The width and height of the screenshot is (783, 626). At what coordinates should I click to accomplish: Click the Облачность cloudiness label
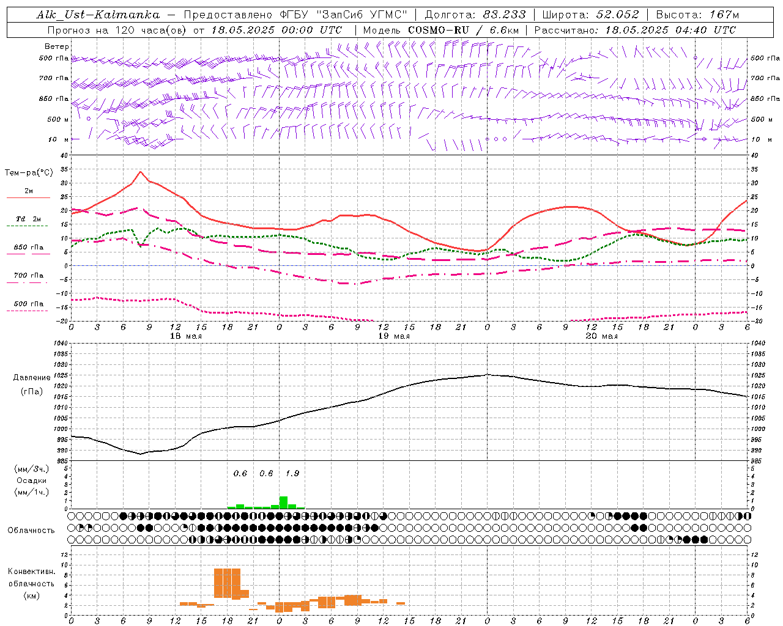click(x=31, y=531)
